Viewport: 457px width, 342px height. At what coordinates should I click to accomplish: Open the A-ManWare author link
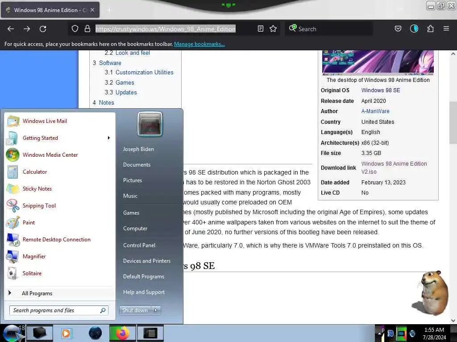point(375,111)
